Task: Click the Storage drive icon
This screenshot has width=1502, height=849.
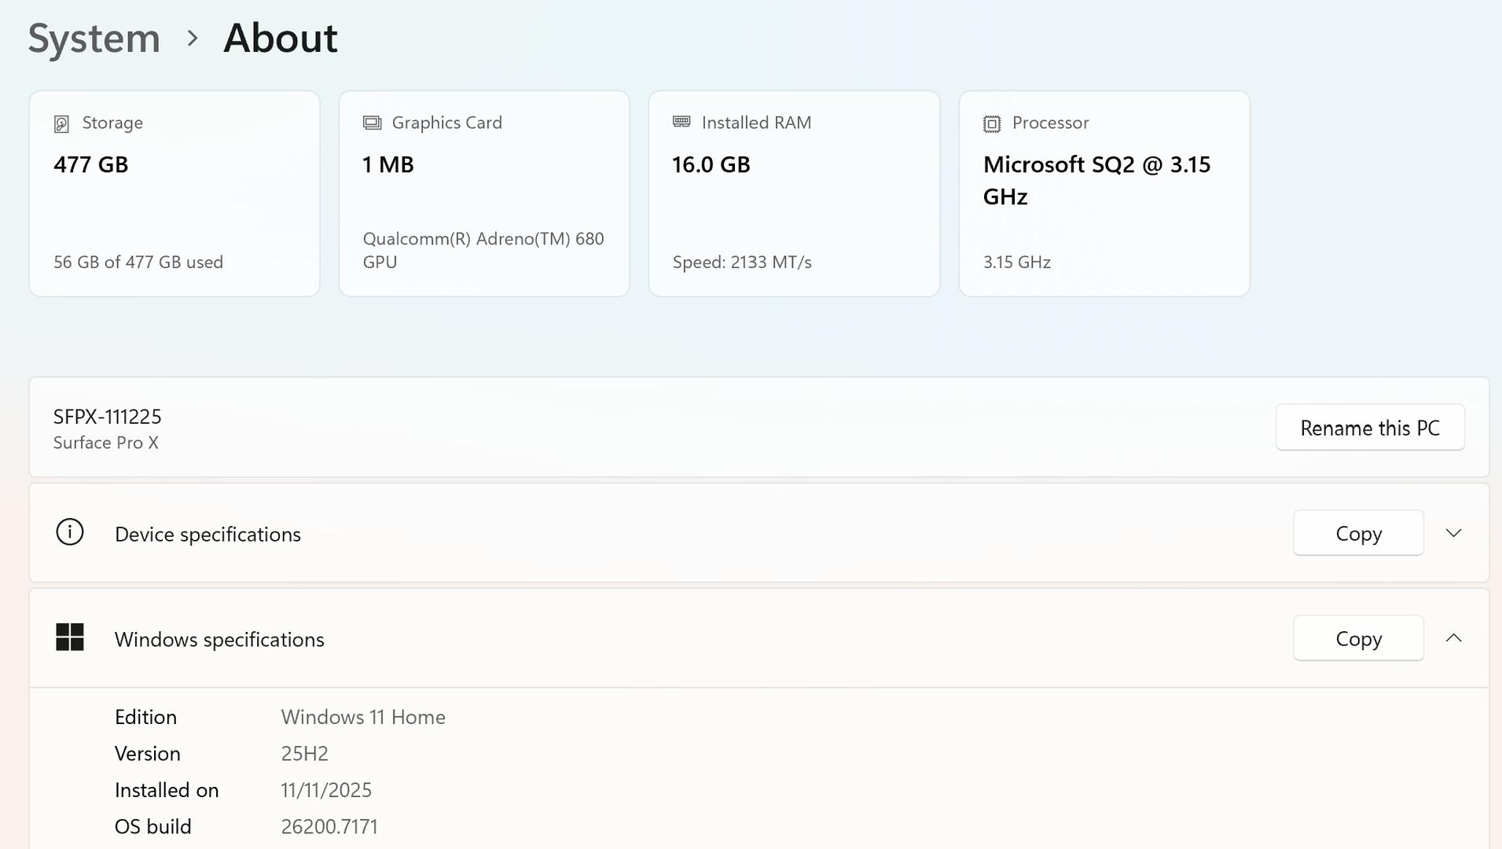Action: [x=61, y=123]
